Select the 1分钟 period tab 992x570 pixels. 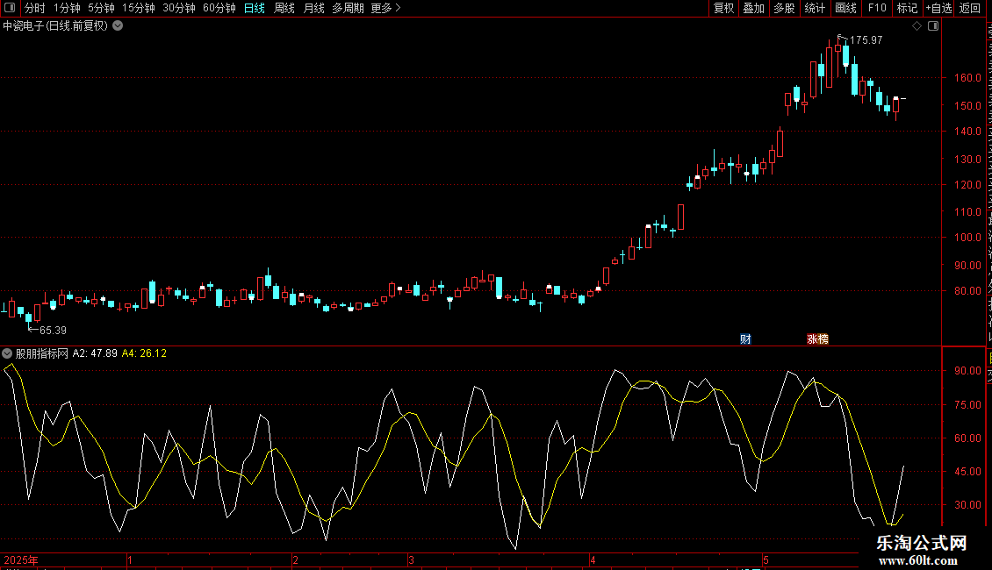coord(67,8)
